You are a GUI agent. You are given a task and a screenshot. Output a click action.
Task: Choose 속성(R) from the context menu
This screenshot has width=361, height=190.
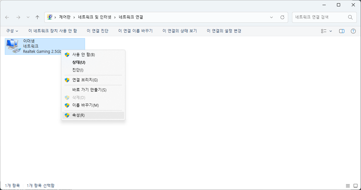pyautogui.click(x=80, y=115)
